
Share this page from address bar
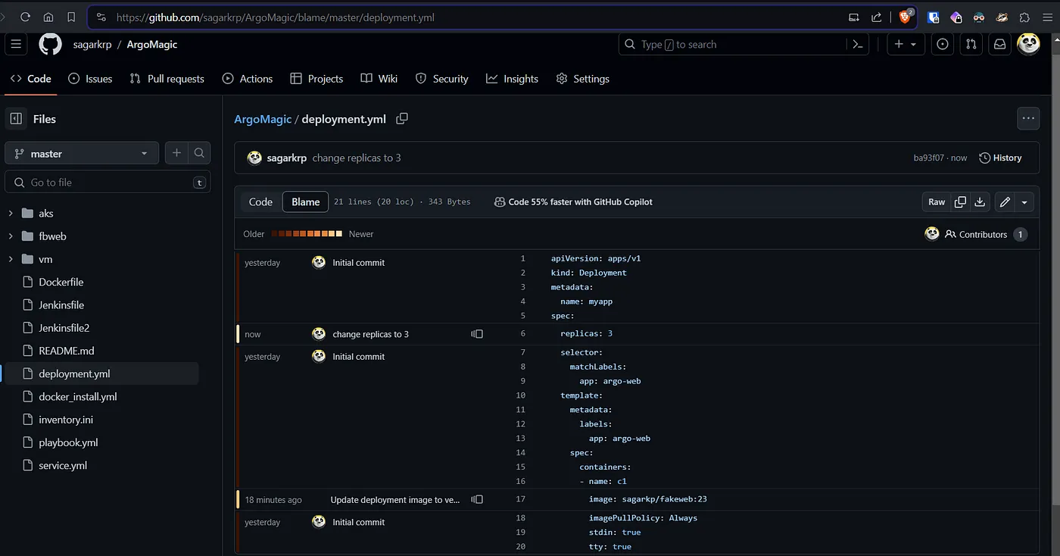(877, 17)
